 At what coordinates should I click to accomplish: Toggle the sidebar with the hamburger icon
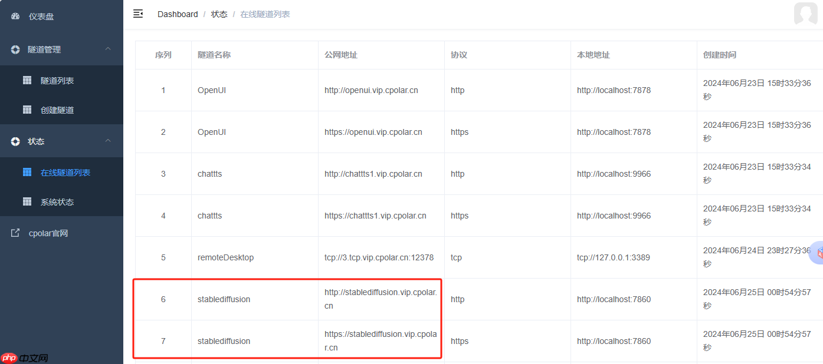[x=138, y=14]
